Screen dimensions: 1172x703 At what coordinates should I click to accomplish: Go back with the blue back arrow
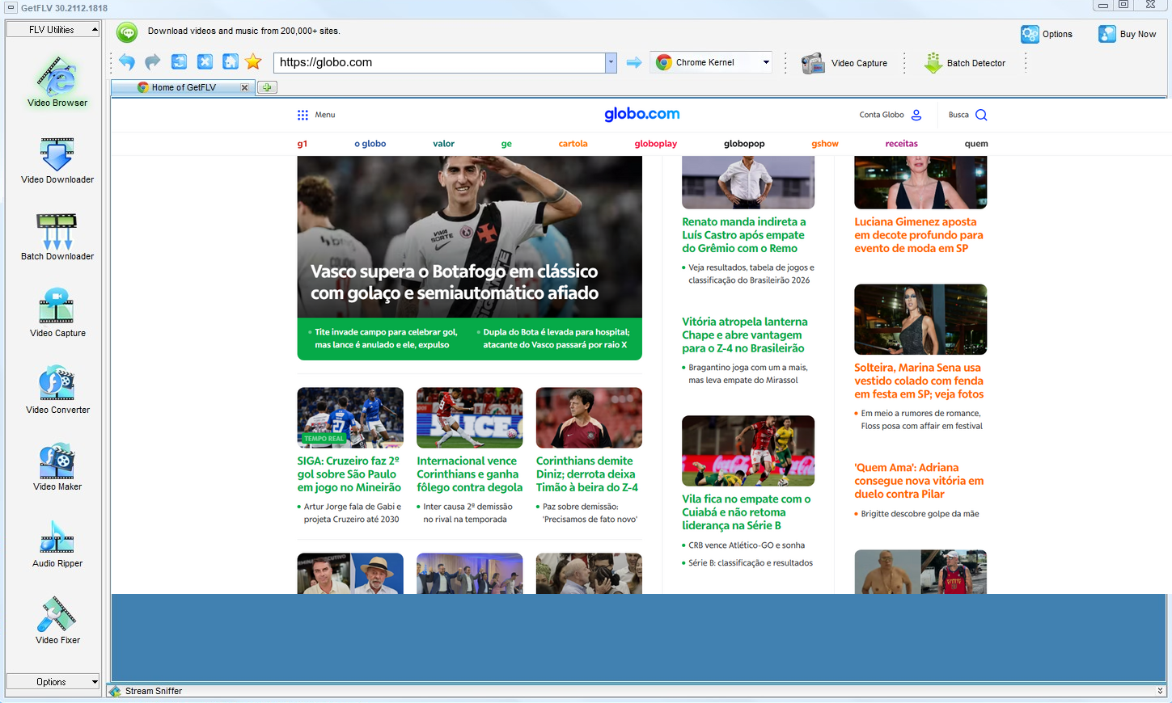(127, 62)
